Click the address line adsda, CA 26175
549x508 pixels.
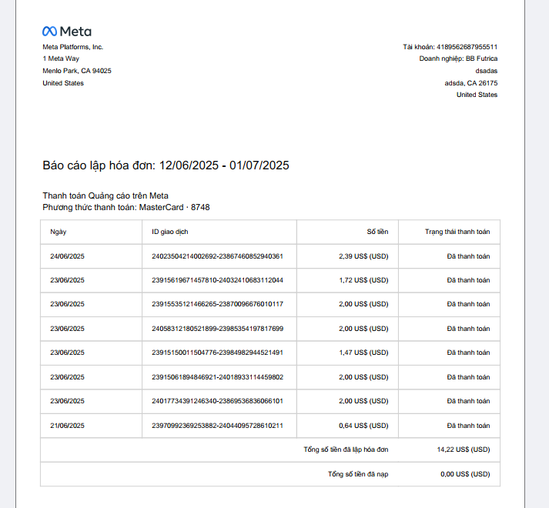(471, 83)
